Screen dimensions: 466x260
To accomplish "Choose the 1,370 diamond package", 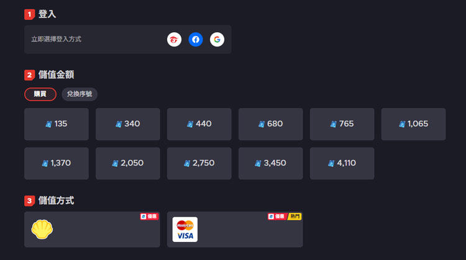I will point(56,163).
